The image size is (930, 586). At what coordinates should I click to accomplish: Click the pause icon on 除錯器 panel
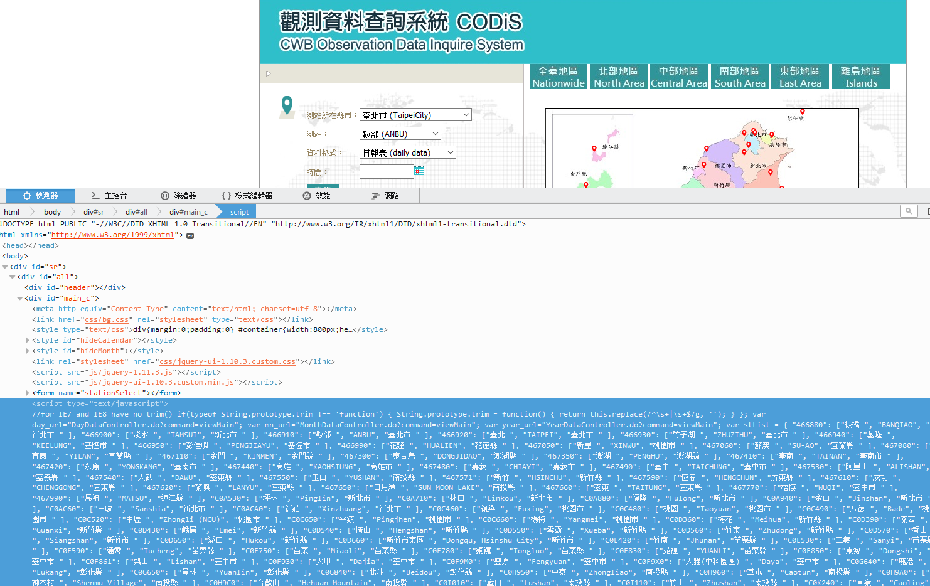(x=163, y=195)
